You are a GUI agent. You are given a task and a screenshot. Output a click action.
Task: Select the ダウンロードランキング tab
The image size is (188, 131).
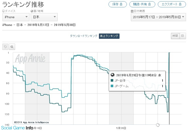coord(84,36)
